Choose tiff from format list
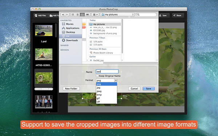The height and width of the screenshot is (136, 218). pos(106,102)
